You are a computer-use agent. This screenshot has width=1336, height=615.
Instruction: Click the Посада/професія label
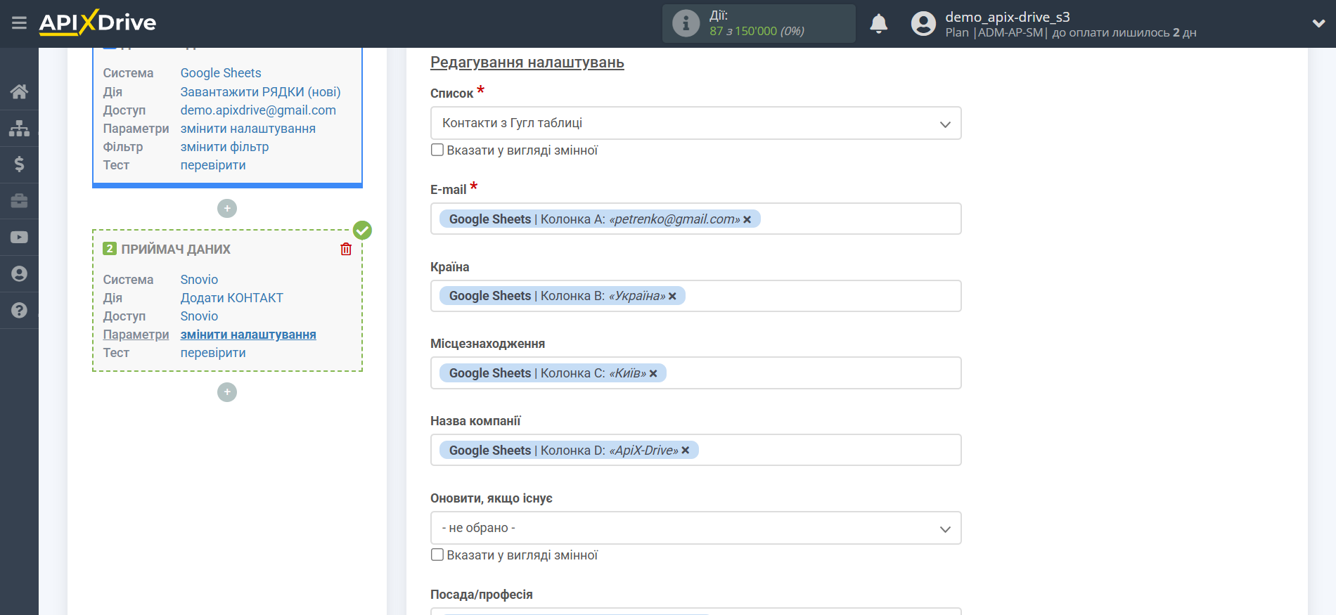coord(482,595)
